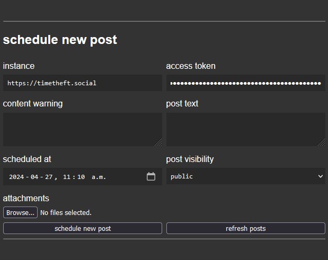
Task: Click the post text resize handle
Action: pos(322,142)
